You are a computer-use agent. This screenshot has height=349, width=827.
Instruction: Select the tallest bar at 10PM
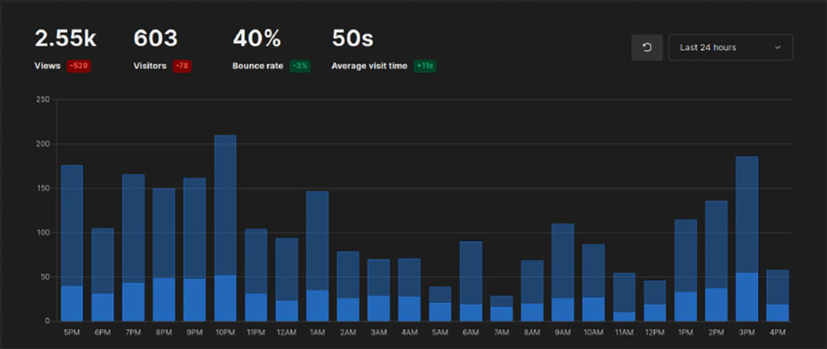pos(225,227)
